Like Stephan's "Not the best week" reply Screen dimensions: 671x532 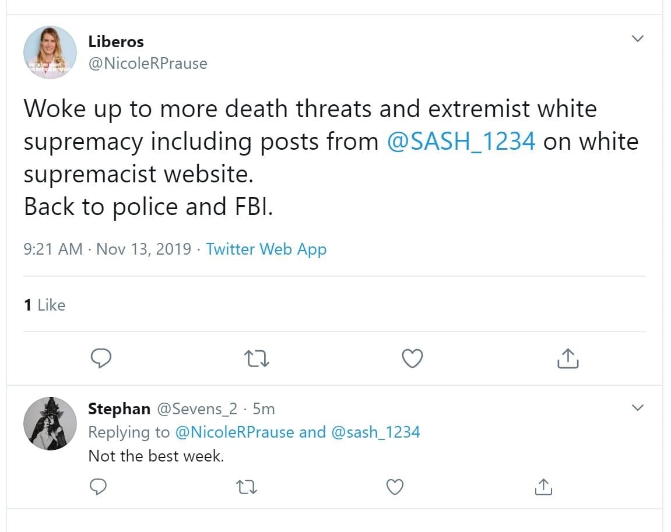[x=395, y=486]
